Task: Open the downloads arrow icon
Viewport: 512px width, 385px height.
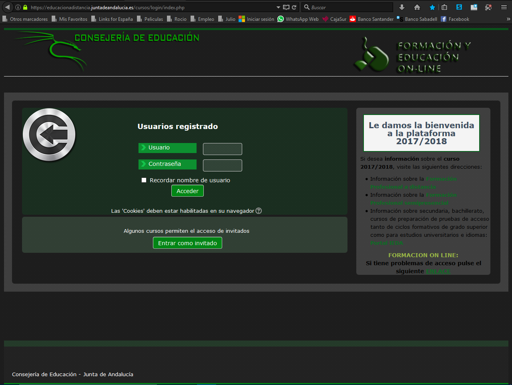Action: click(x=402, y=7)
